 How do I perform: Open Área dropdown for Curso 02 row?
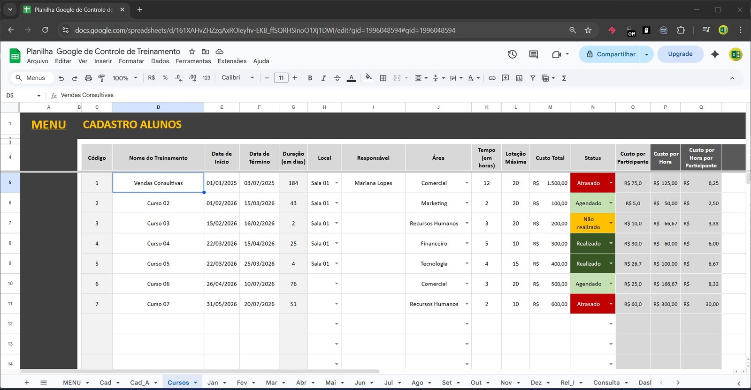click(467, 203)
